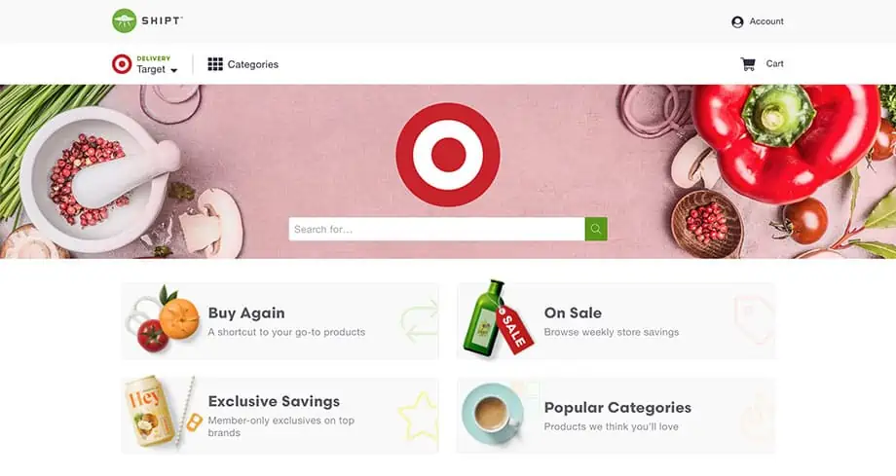Open the Categories grid icon
This screenshot has width=896, height=476.
coord(215,64)
